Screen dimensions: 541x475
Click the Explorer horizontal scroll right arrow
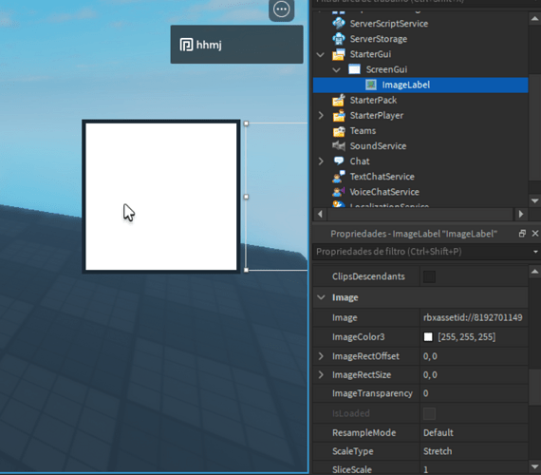521,214
